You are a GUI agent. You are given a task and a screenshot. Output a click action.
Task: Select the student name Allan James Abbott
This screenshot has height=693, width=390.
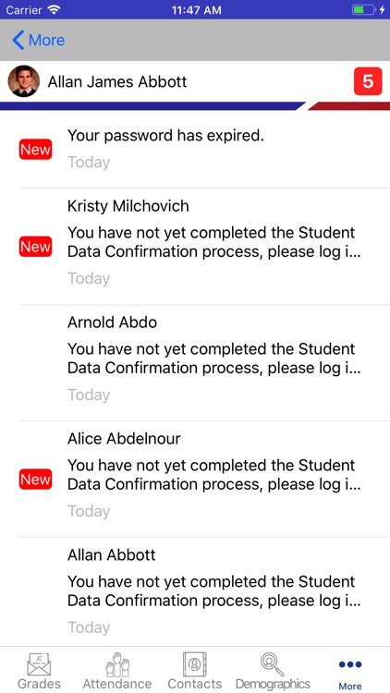[x=117, y=81]
